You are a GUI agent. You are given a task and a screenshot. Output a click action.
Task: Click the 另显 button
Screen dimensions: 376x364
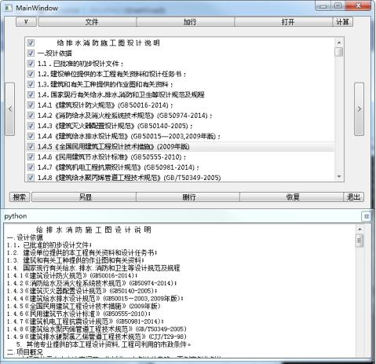click(84, 197)
